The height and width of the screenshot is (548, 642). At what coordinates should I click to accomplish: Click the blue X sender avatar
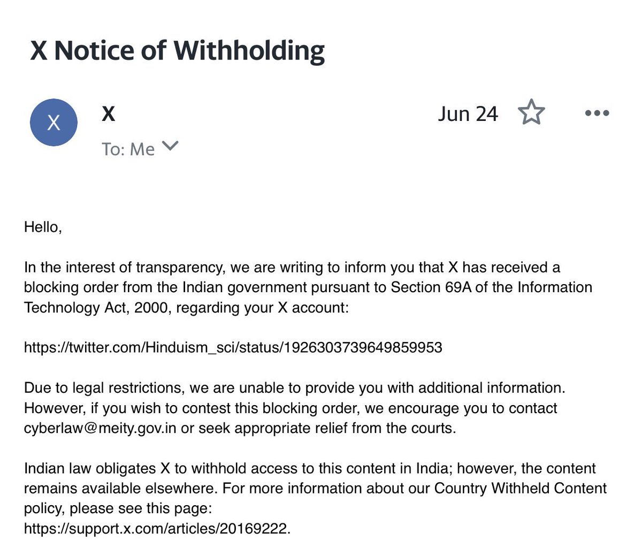pyautogui.click(x=53, y=123)
